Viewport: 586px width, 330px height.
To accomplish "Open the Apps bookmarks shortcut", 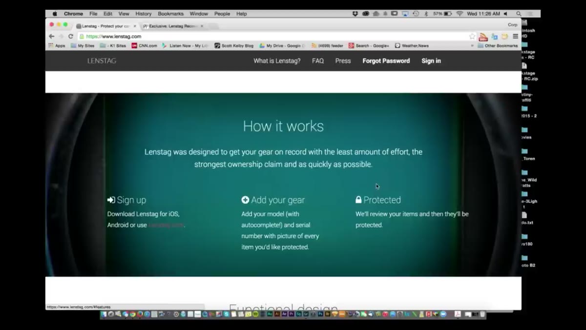I will (x=57, y=45).
